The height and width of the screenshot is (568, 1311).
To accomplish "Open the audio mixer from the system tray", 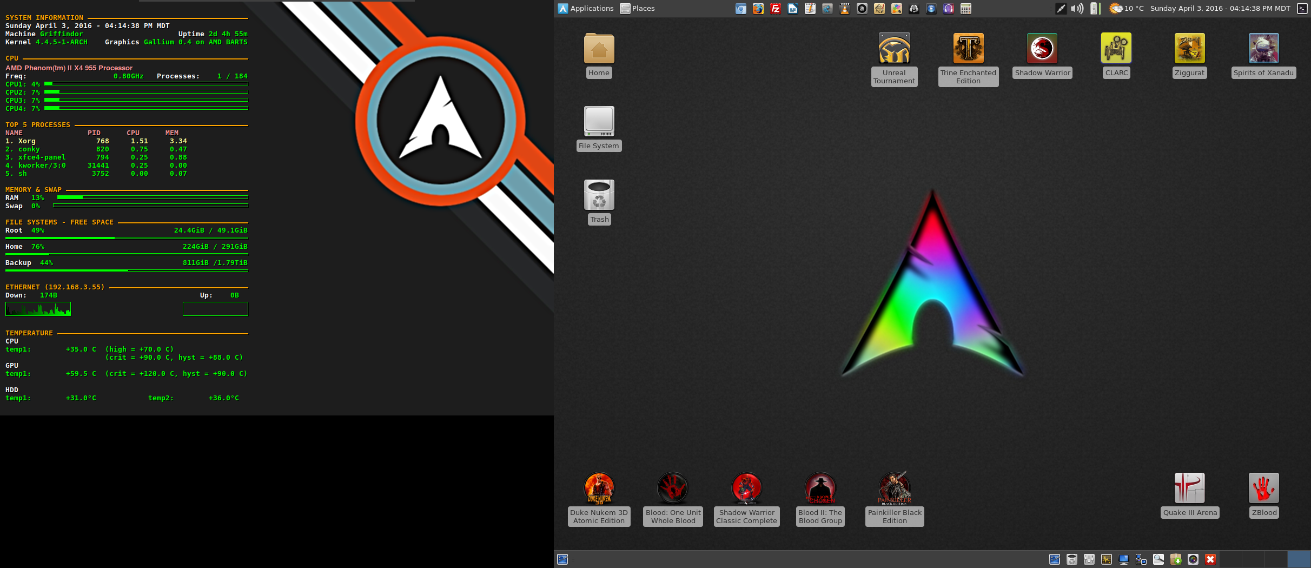I will pyautogui.click(x=1088, y=560).
